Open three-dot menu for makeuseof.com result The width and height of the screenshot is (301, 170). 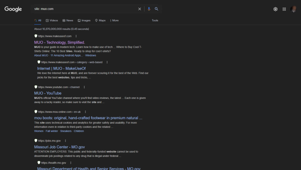tap(76, 36)
